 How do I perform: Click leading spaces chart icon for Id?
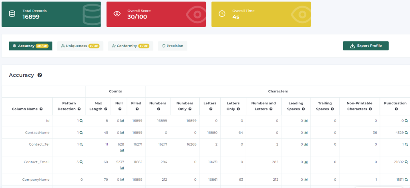point(306,121)
